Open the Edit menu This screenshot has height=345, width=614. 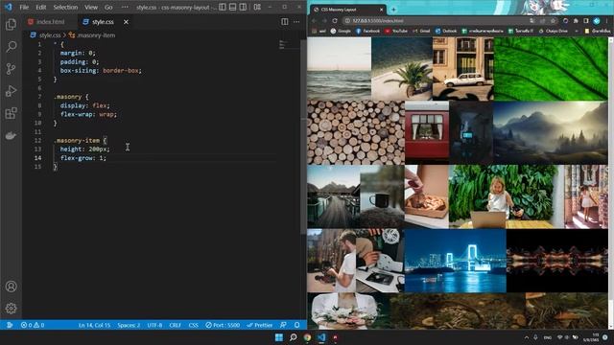[40, 7]
